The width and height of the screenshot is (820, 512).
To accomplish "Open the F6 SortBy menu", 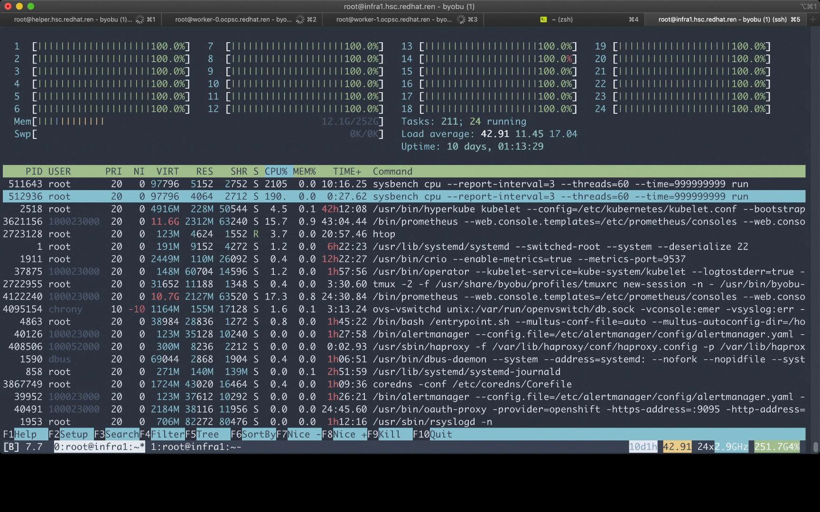I will [x=253, y=434].
